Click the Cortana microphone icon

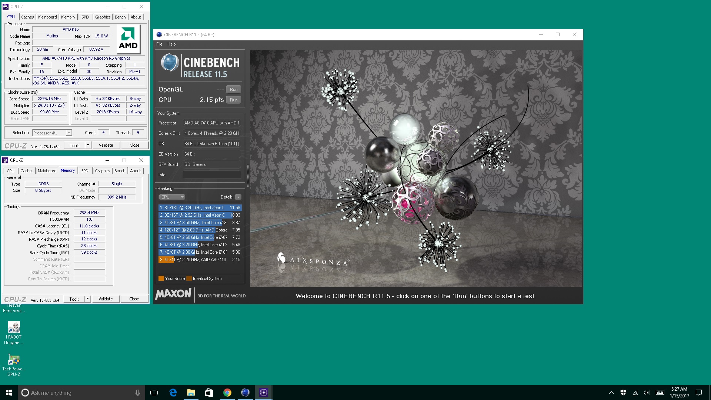137,393
